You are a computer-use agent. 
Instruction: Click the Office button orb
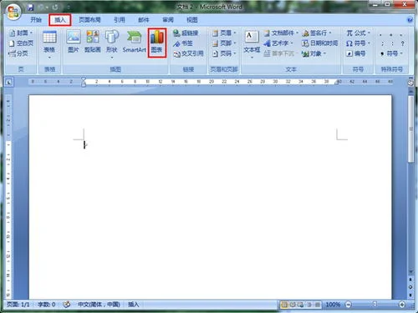pyautogui.click(x=13, y=12)
